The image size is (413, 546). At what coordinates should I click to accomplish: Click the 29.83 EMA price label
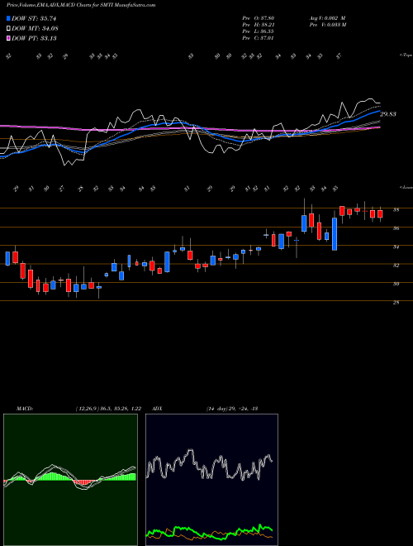pyautogui.click(x=388, y=114)
